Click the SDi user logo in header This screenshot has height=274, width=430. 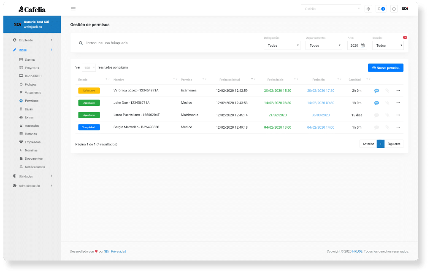405,9
